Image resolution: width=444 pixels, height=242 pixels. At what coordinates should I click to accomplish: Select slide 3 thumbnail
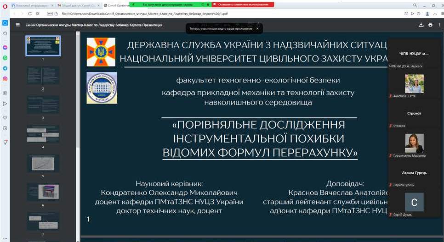click(43, 104)
